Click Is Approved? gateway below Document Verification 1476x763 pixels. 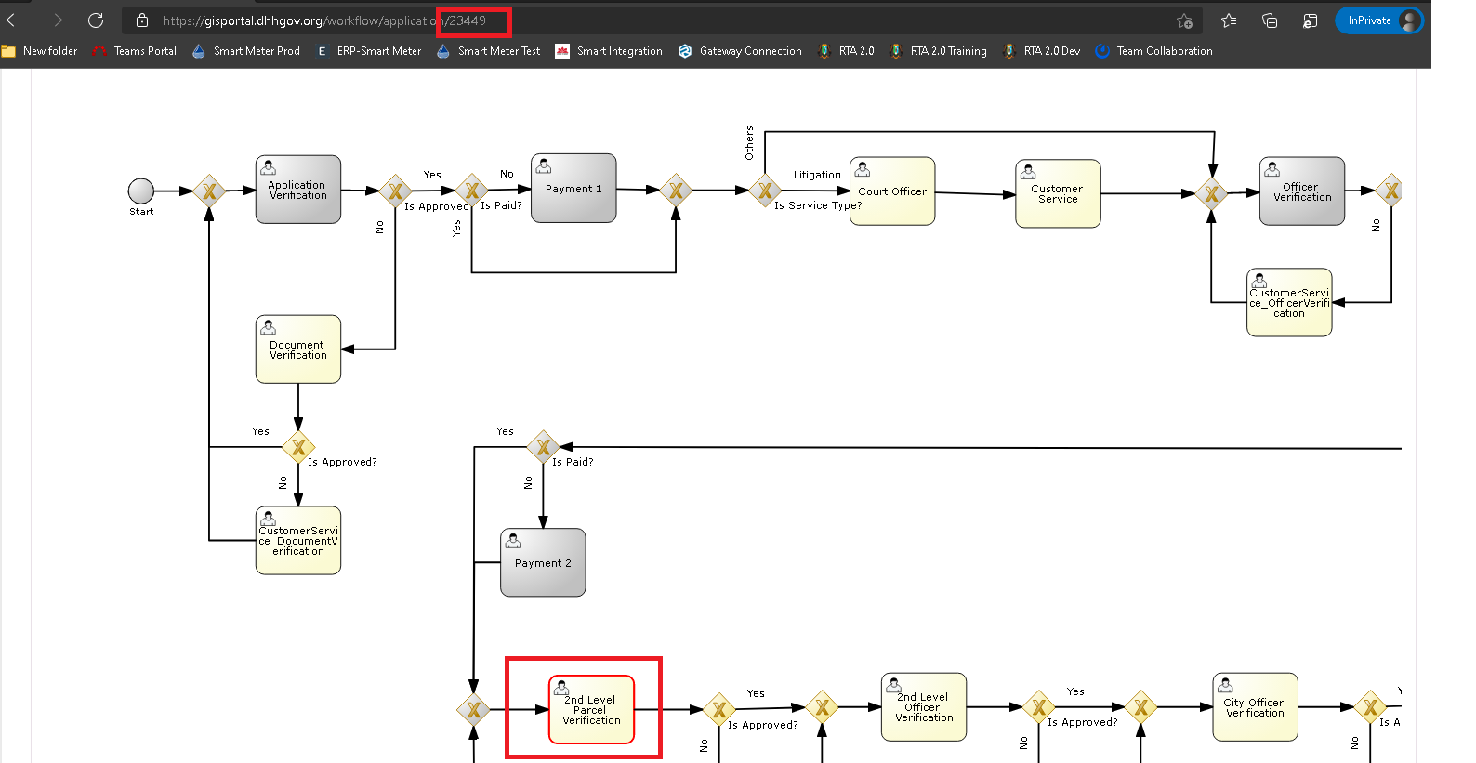(298, 447)
